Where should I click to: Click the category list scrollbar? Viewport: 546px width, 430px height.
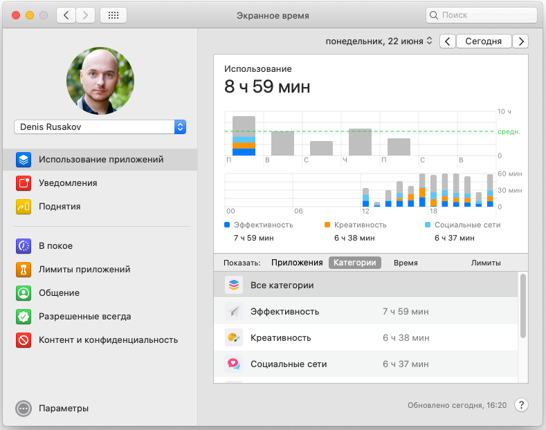[523, 306]
